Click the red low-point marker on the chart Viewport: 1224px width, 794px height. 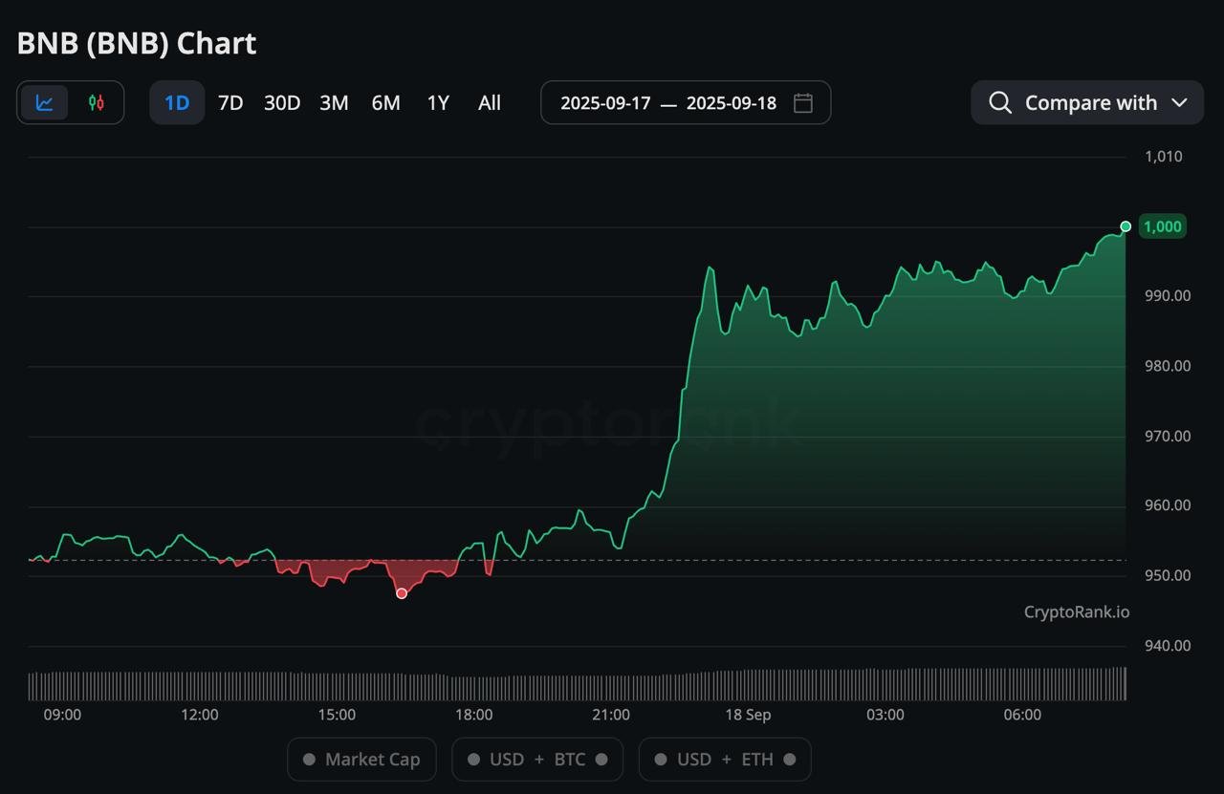[x=401, y=592]
